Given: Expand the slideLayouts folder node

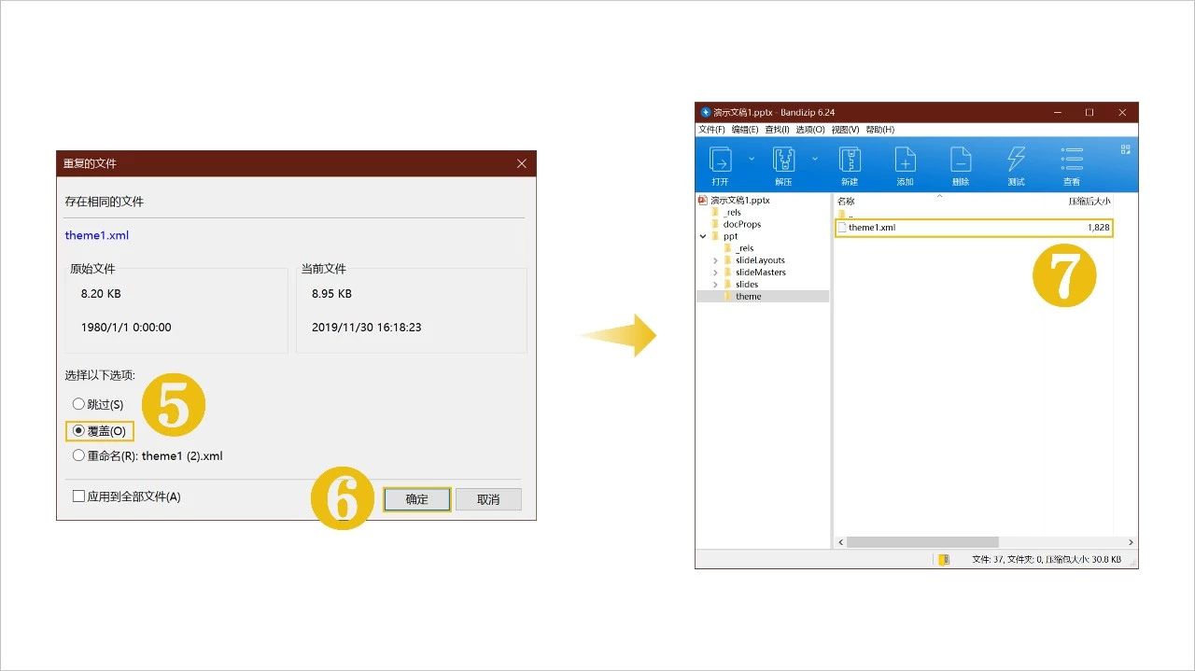Looking at the screenshot, I should point(715,260).
